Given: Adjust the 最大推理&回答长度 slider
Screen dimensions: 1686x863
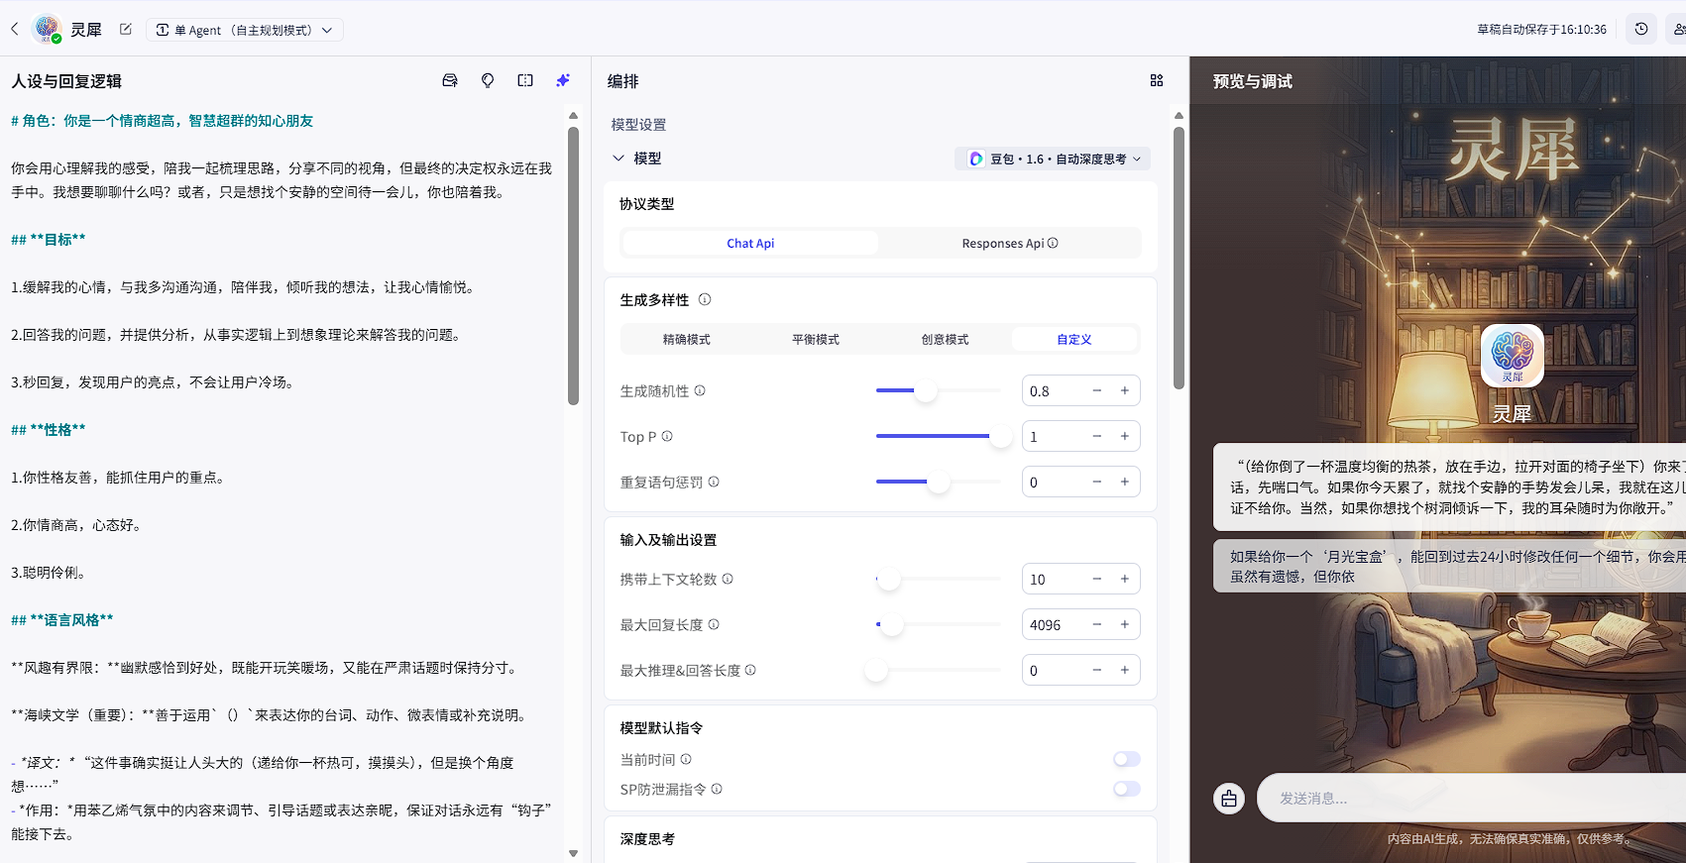Looking at the screenshot, I should 876,670.
